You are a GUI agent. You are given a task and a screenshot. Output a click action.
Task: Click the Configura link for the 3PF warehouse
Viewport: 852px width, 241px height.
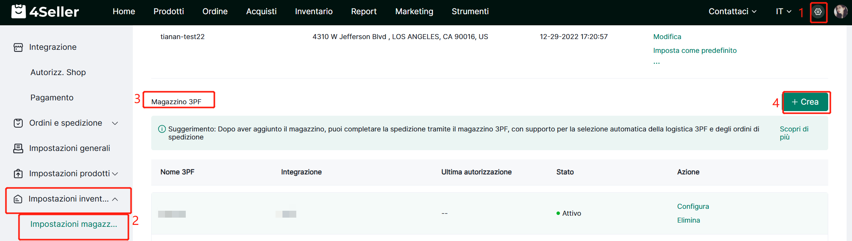(693, 207)
